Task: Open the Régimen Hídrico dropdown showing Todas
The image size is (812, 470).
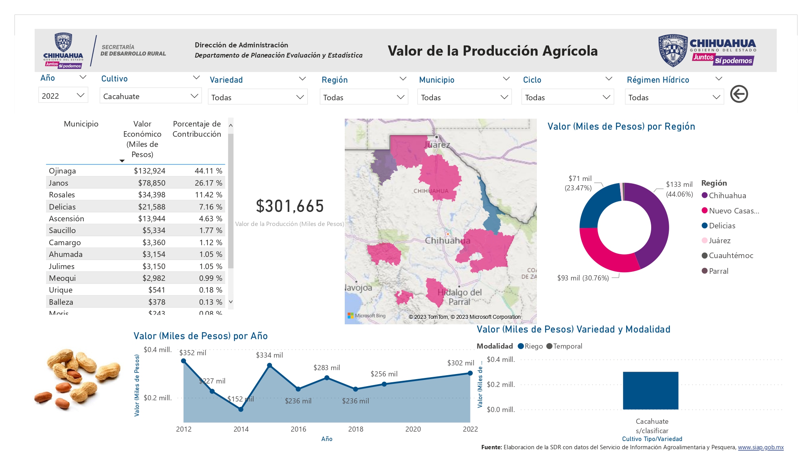Action: (674, 97)
